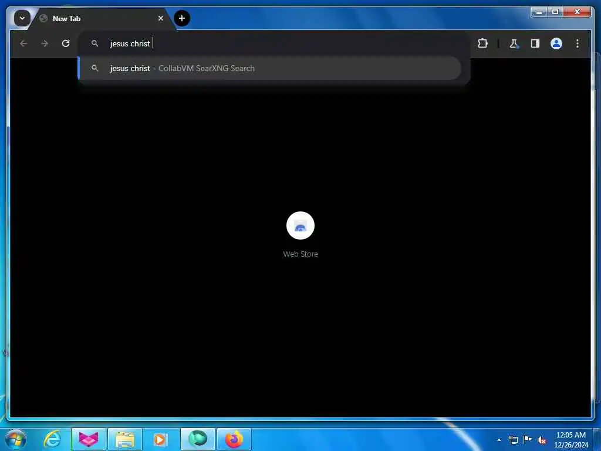Image resolution: width=601 pixels, height=451 pixels.
Task: Open the Windows Start menu
Action: click(16, 439)
